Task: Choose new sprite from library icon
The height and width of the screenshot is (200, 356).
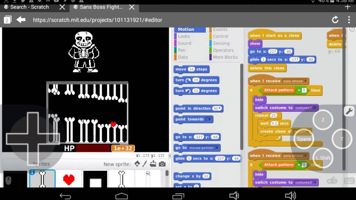Action: [x=137, y=164]
